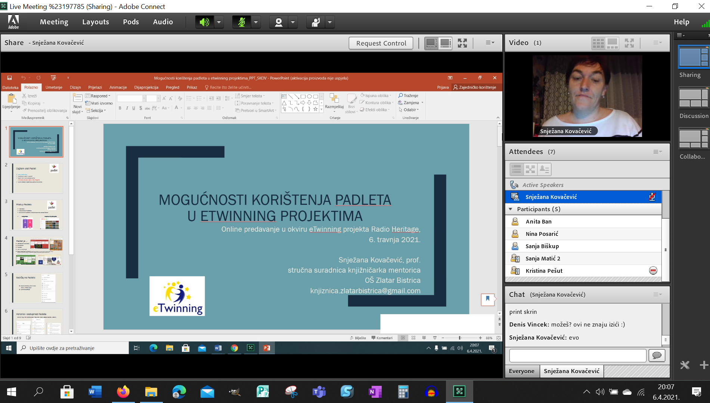The image size is (710, 403).
Task: Switch Video pod to grid layout
Action: tap(598, 43)
